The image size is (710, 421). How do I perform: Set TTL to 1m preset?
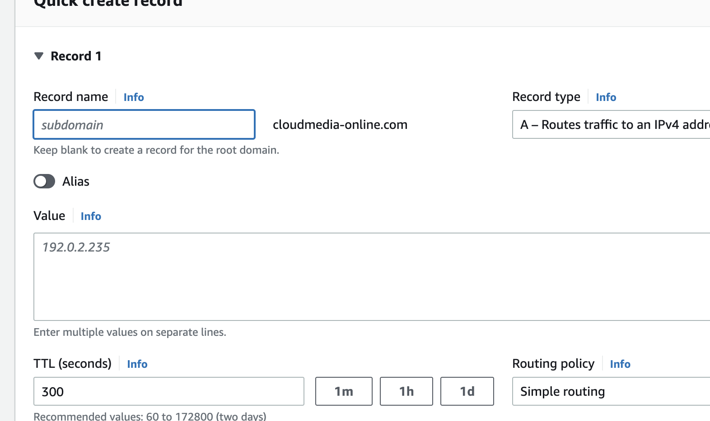[344, 391]
